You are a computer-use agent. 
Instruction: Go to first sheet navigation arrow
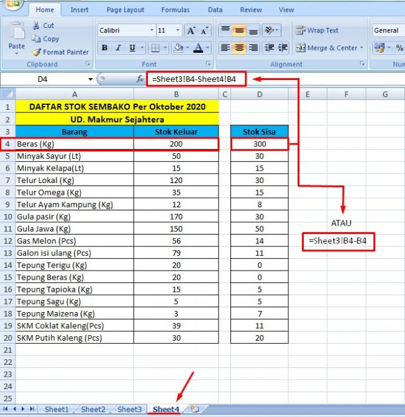[6, 409]
